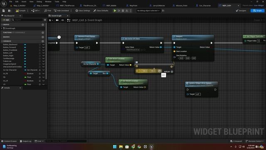Screen dimensions: 266x150
Task: Switch to Designer mode
Action: point(241,11)
